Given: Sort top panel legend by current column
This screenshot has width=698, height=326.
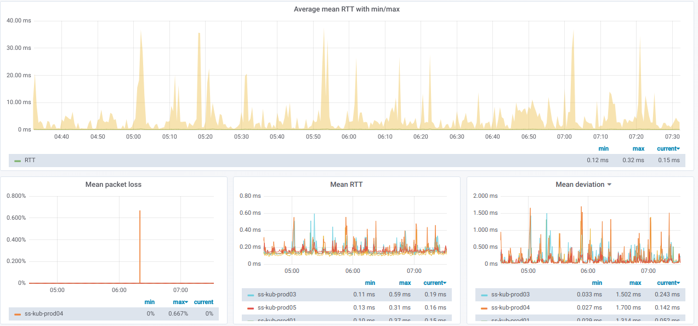Looking at the screenshot, I should [x=668, y=148].
